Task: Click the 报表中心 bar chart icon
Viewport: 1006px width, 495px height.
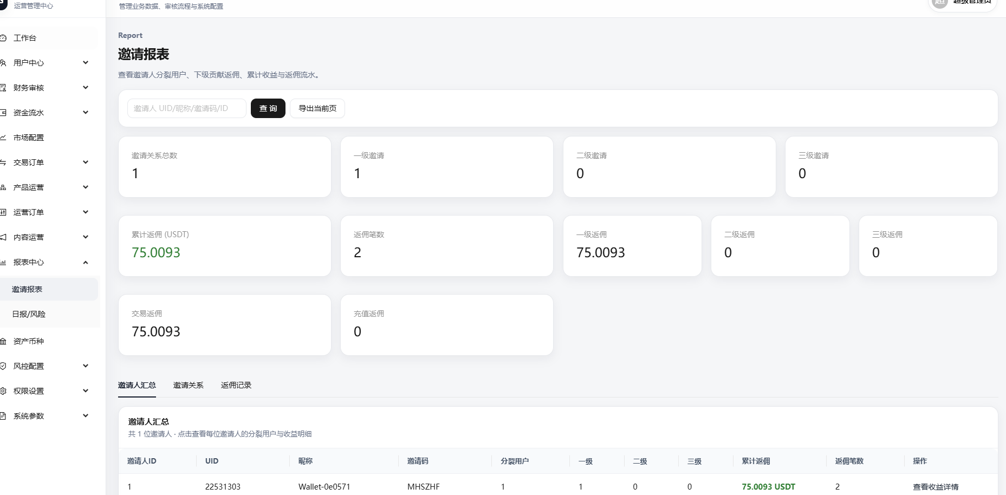Action: (3, 262)
